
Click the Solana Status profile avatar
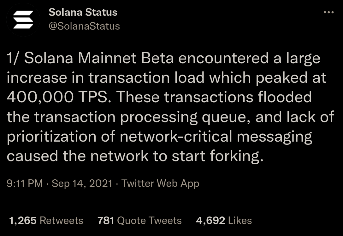click(23, 19)
